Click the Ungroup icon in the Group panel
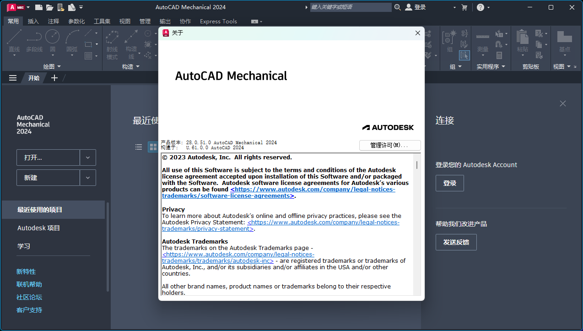Viewport: 583px width, 331px height. click(x=464, y=33)
